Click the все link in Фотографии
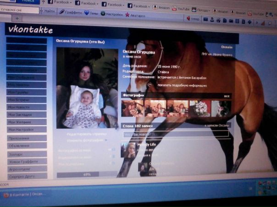 click(226, 96)
